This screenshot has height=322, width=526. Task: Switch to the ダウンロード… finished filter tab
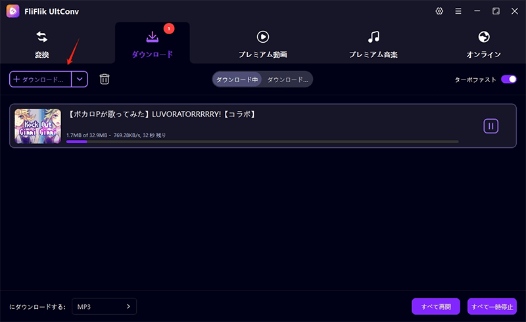(287, 80)
